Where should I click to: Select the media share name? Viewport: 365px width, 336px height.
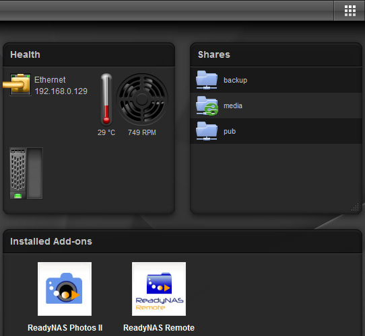233,106
